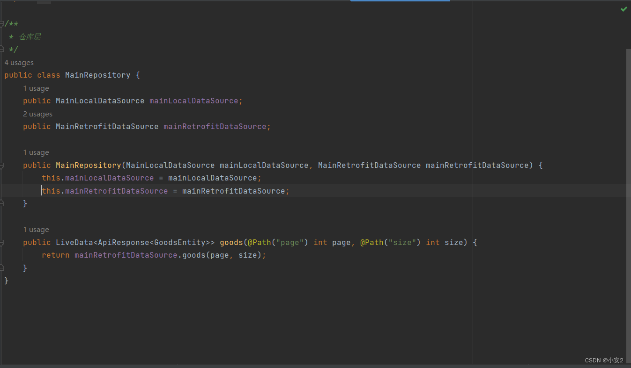Viewport: 631px width, 368px height.
Task: Click '1 usage' above the goods method
Action: tap(36, 229)
